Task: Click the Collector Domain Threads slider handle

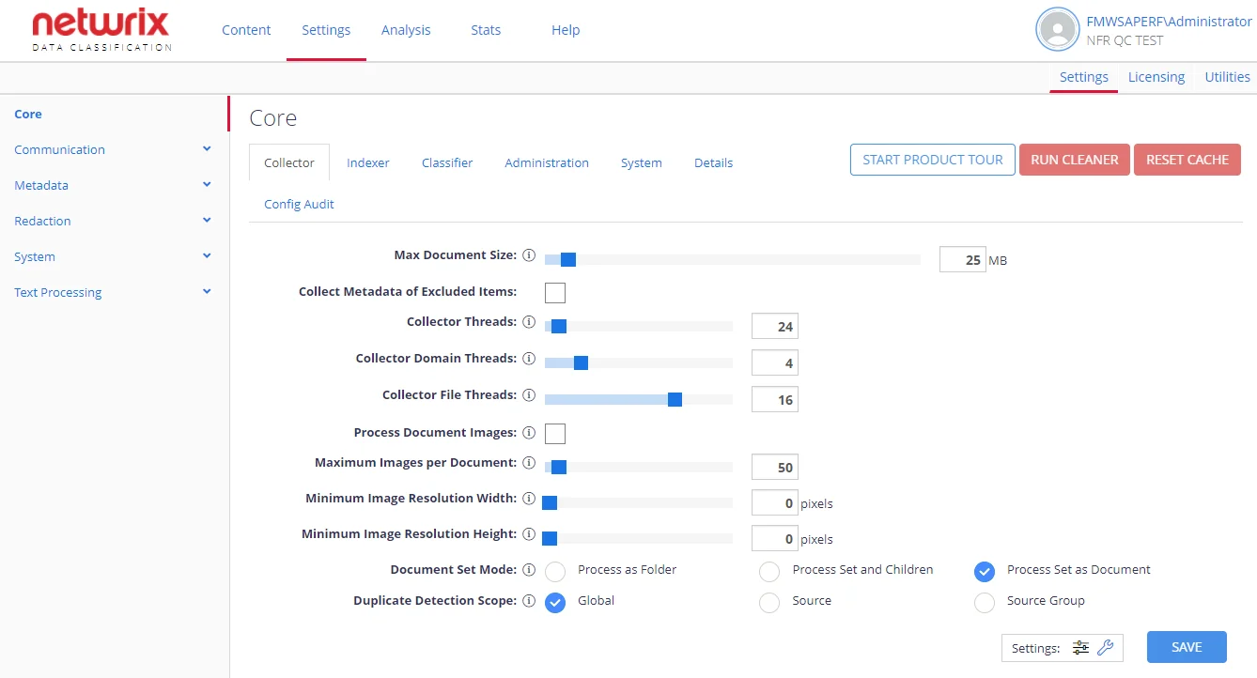Action: click(x=581, y=363)
